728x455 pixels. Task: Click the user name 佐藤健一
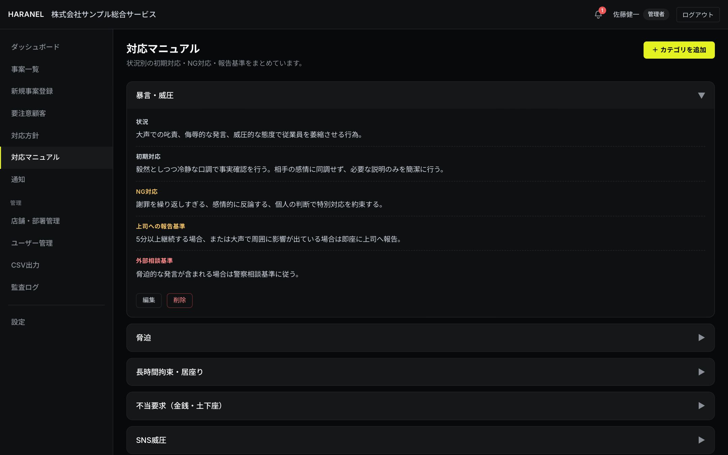click(x=626, y=14)
